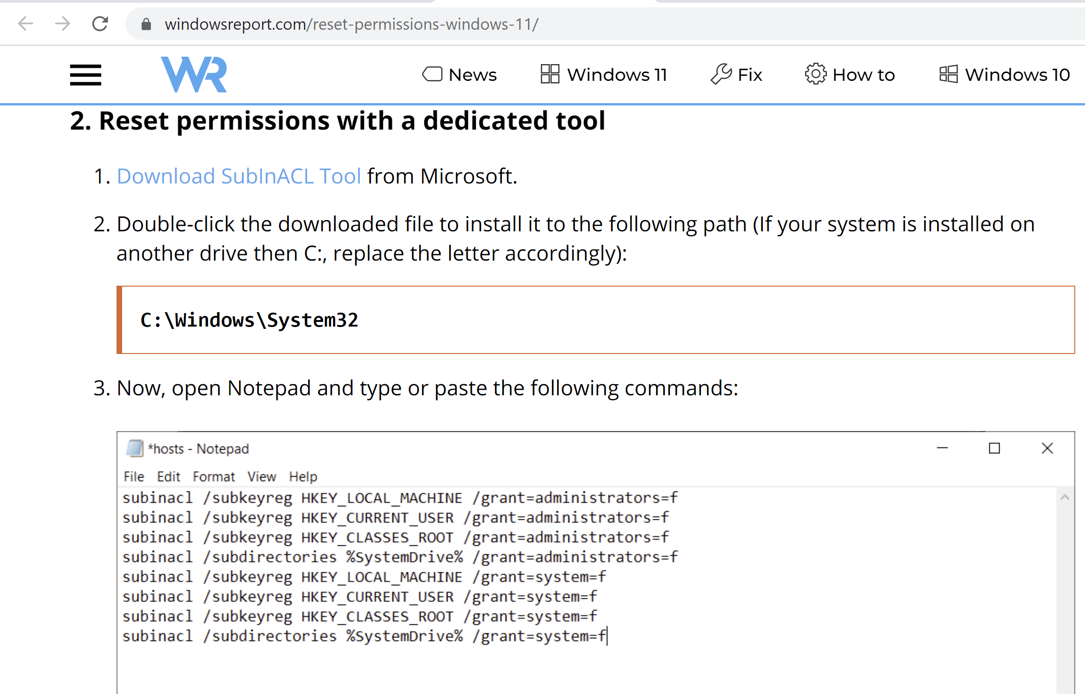Open the Download SubInACL Tool link
The image size is (1085, 694).
[x=239, y=176]
